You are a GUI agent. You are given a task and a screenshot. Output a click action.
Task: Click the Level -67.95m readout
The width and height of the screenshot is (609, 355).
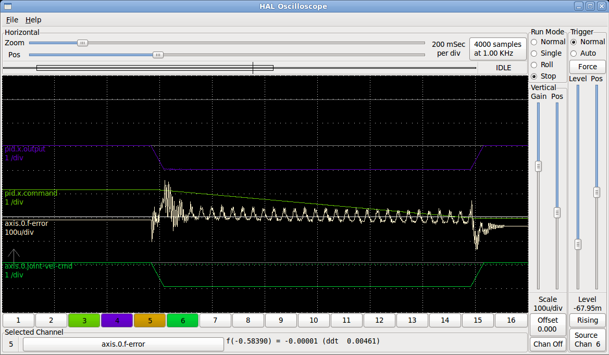point(587,304)
